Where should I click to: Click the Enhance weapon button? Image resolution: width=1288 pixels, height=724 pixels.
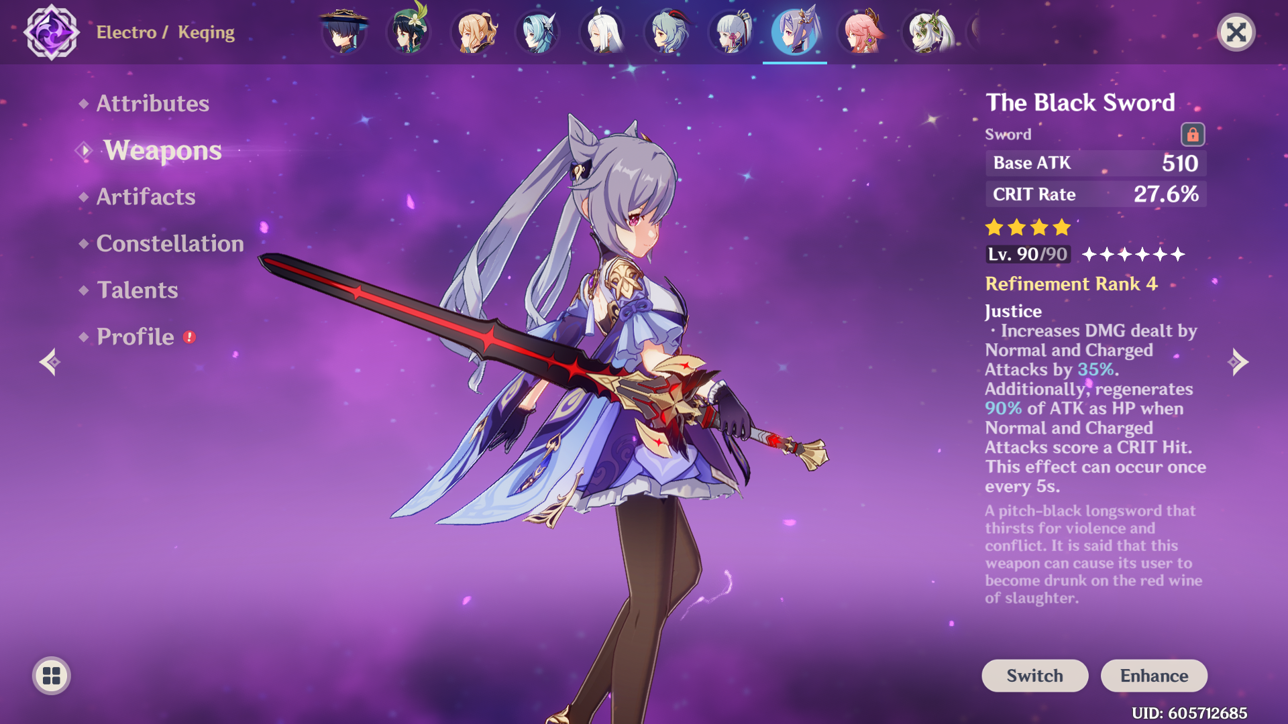tap(1154, 676)
